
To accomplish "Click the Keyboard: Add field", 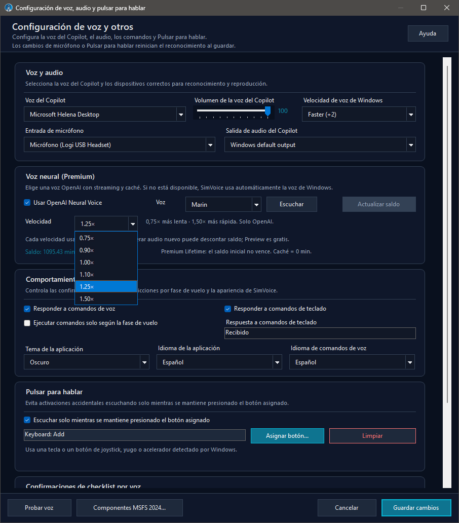I will 135,435.
